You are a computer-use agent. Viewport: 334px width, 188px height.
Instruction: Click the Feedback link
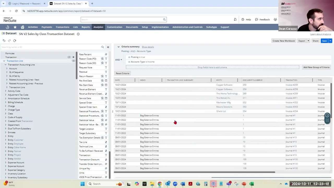pos(263,20)
